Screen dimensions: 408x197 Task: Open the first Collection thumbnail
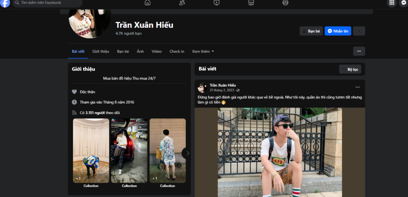pos(91,151)
